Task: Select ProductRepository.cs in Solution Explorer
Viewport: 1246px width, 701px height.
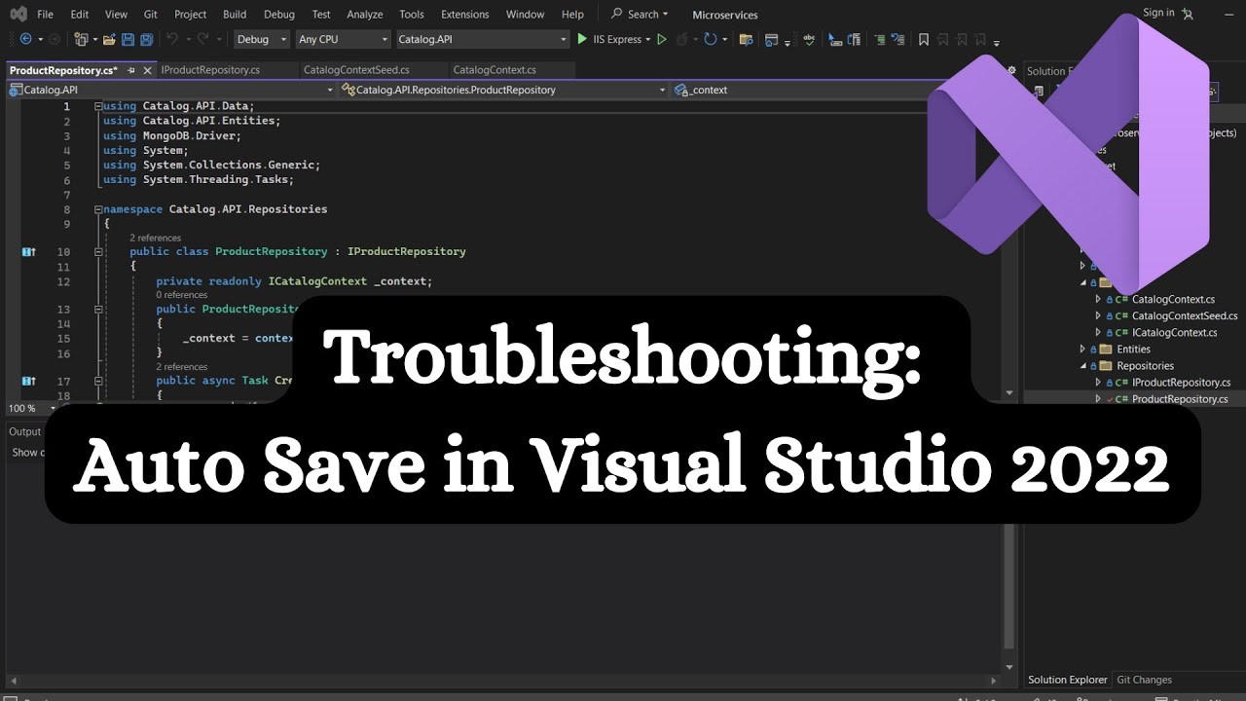Action: [1180, 399]
